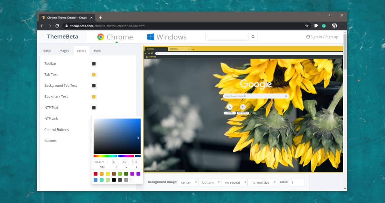Pick the white preset swatch
Viewport: 385px width, 203px height.
point(132,180)
